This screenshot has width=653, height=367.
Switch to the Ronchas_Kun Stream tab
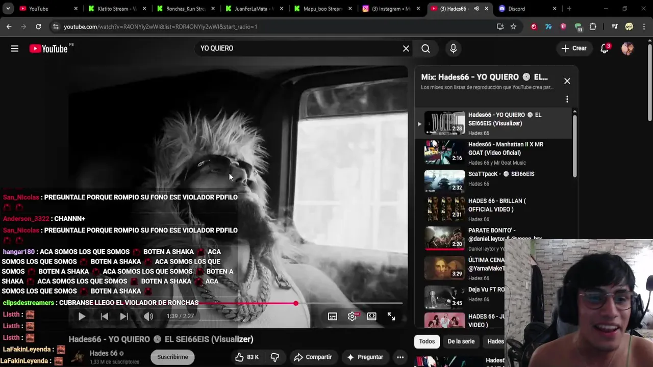pyautogui.click(x=186, y=9)
